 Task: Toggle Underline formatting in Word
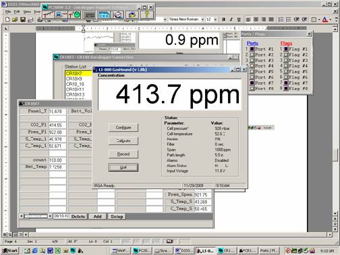pos(239,20)
